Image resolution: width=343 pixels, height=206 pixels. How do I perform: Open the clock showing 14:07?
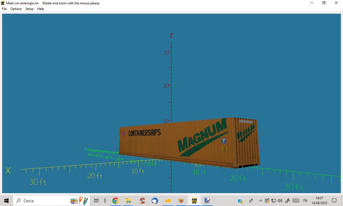click(x=319, y=201)
